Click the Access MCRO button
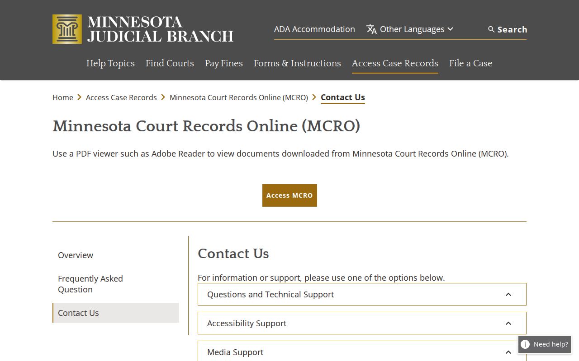 pos(289,195)
